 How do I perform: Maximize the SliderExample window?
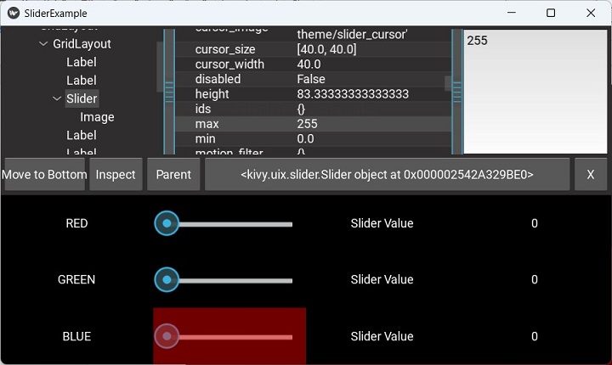pos(551,14)
